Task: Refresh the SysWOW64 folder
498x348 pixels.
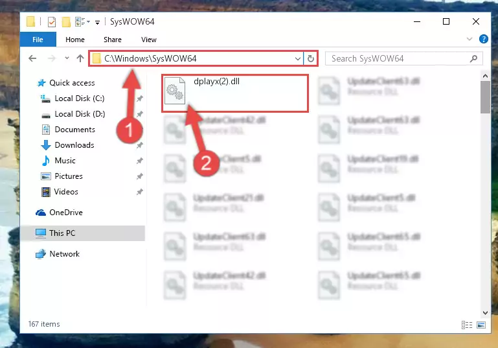Action: 311,58
